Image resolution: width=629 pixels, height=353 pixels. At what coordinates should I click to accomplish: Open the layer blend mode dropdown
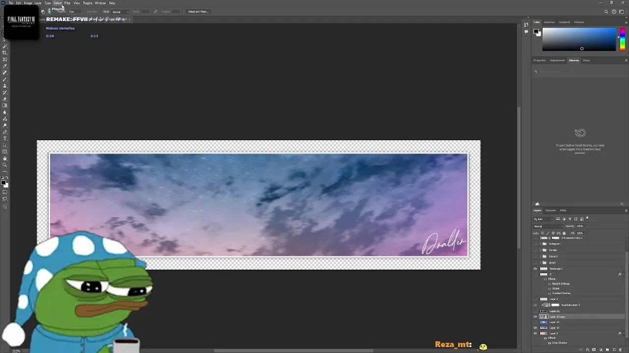tap(548, 226)
